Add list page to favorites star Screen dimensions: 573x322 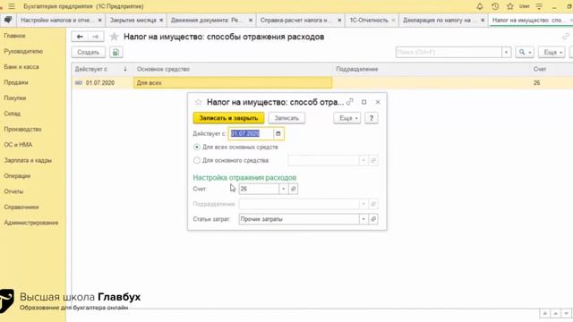tap(114, 37)
